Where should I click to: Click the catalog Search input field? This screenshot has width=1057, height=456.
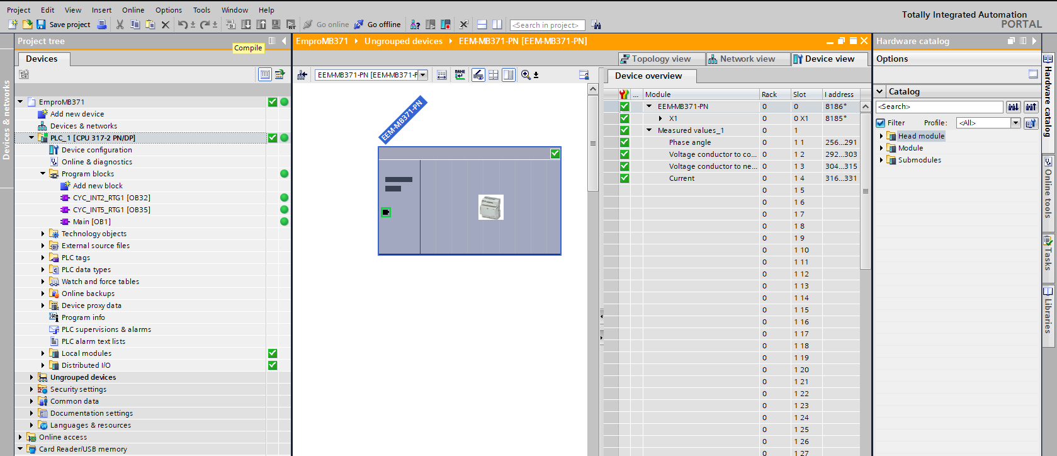click(x=939, y=106)
